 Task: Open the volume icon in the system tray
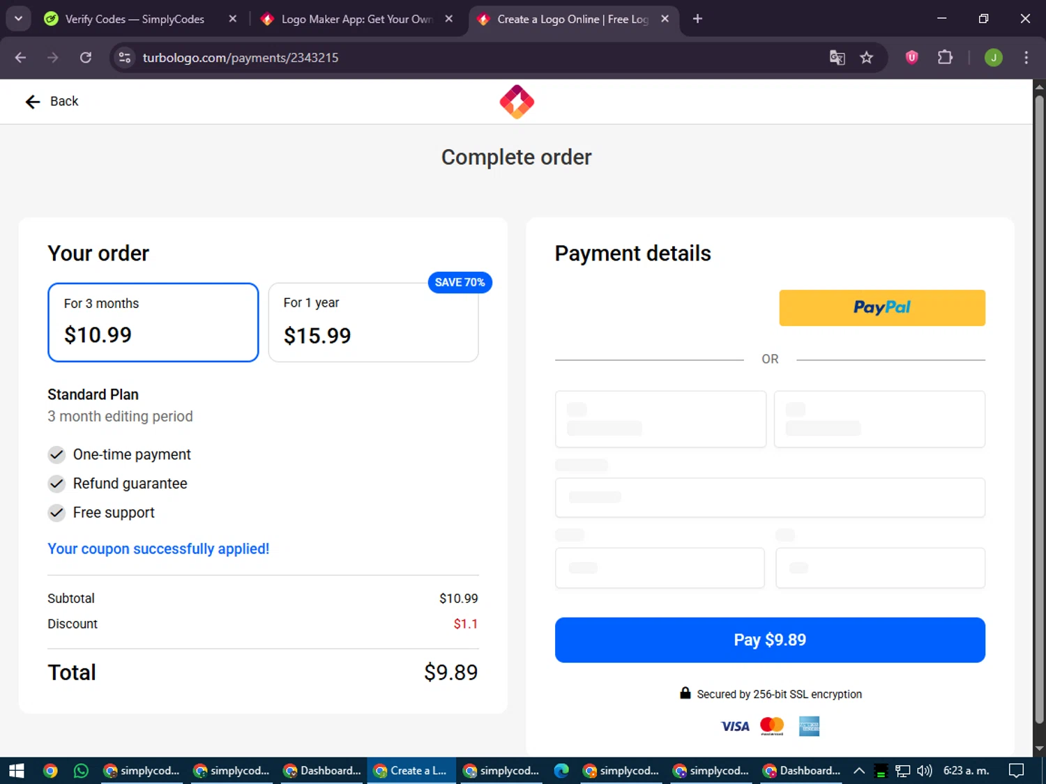pyautogui.click(x=925, y=771)
